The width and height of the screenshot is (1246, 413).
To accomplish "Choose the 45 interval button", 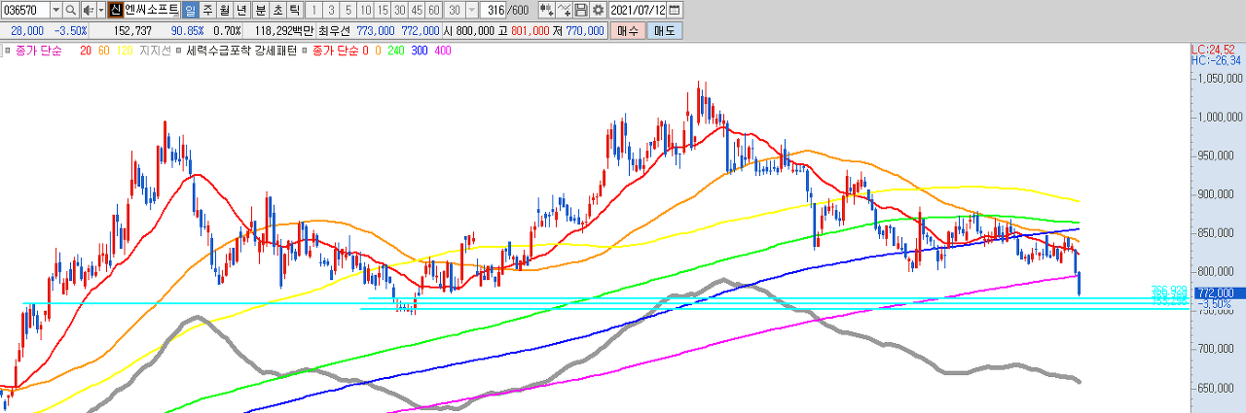I will click(x=417, y=10).
